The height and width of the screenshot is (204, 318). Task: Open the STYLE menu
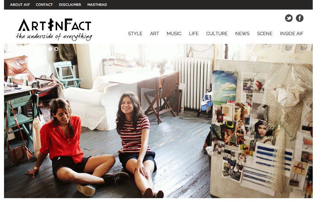[135, 34]
